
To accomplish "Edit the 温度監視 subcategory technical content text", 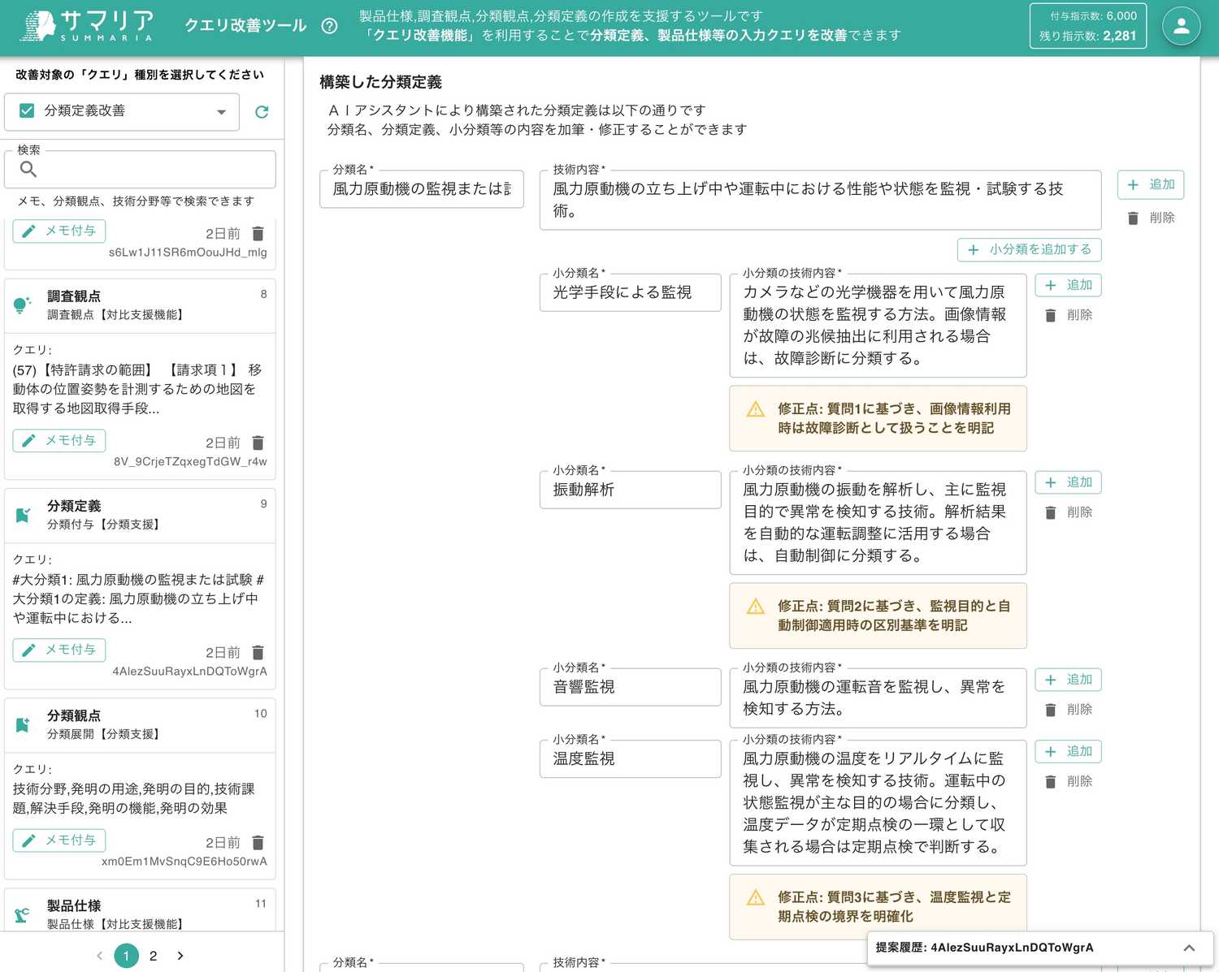I will pyautogui.click(x=878, y=802).
